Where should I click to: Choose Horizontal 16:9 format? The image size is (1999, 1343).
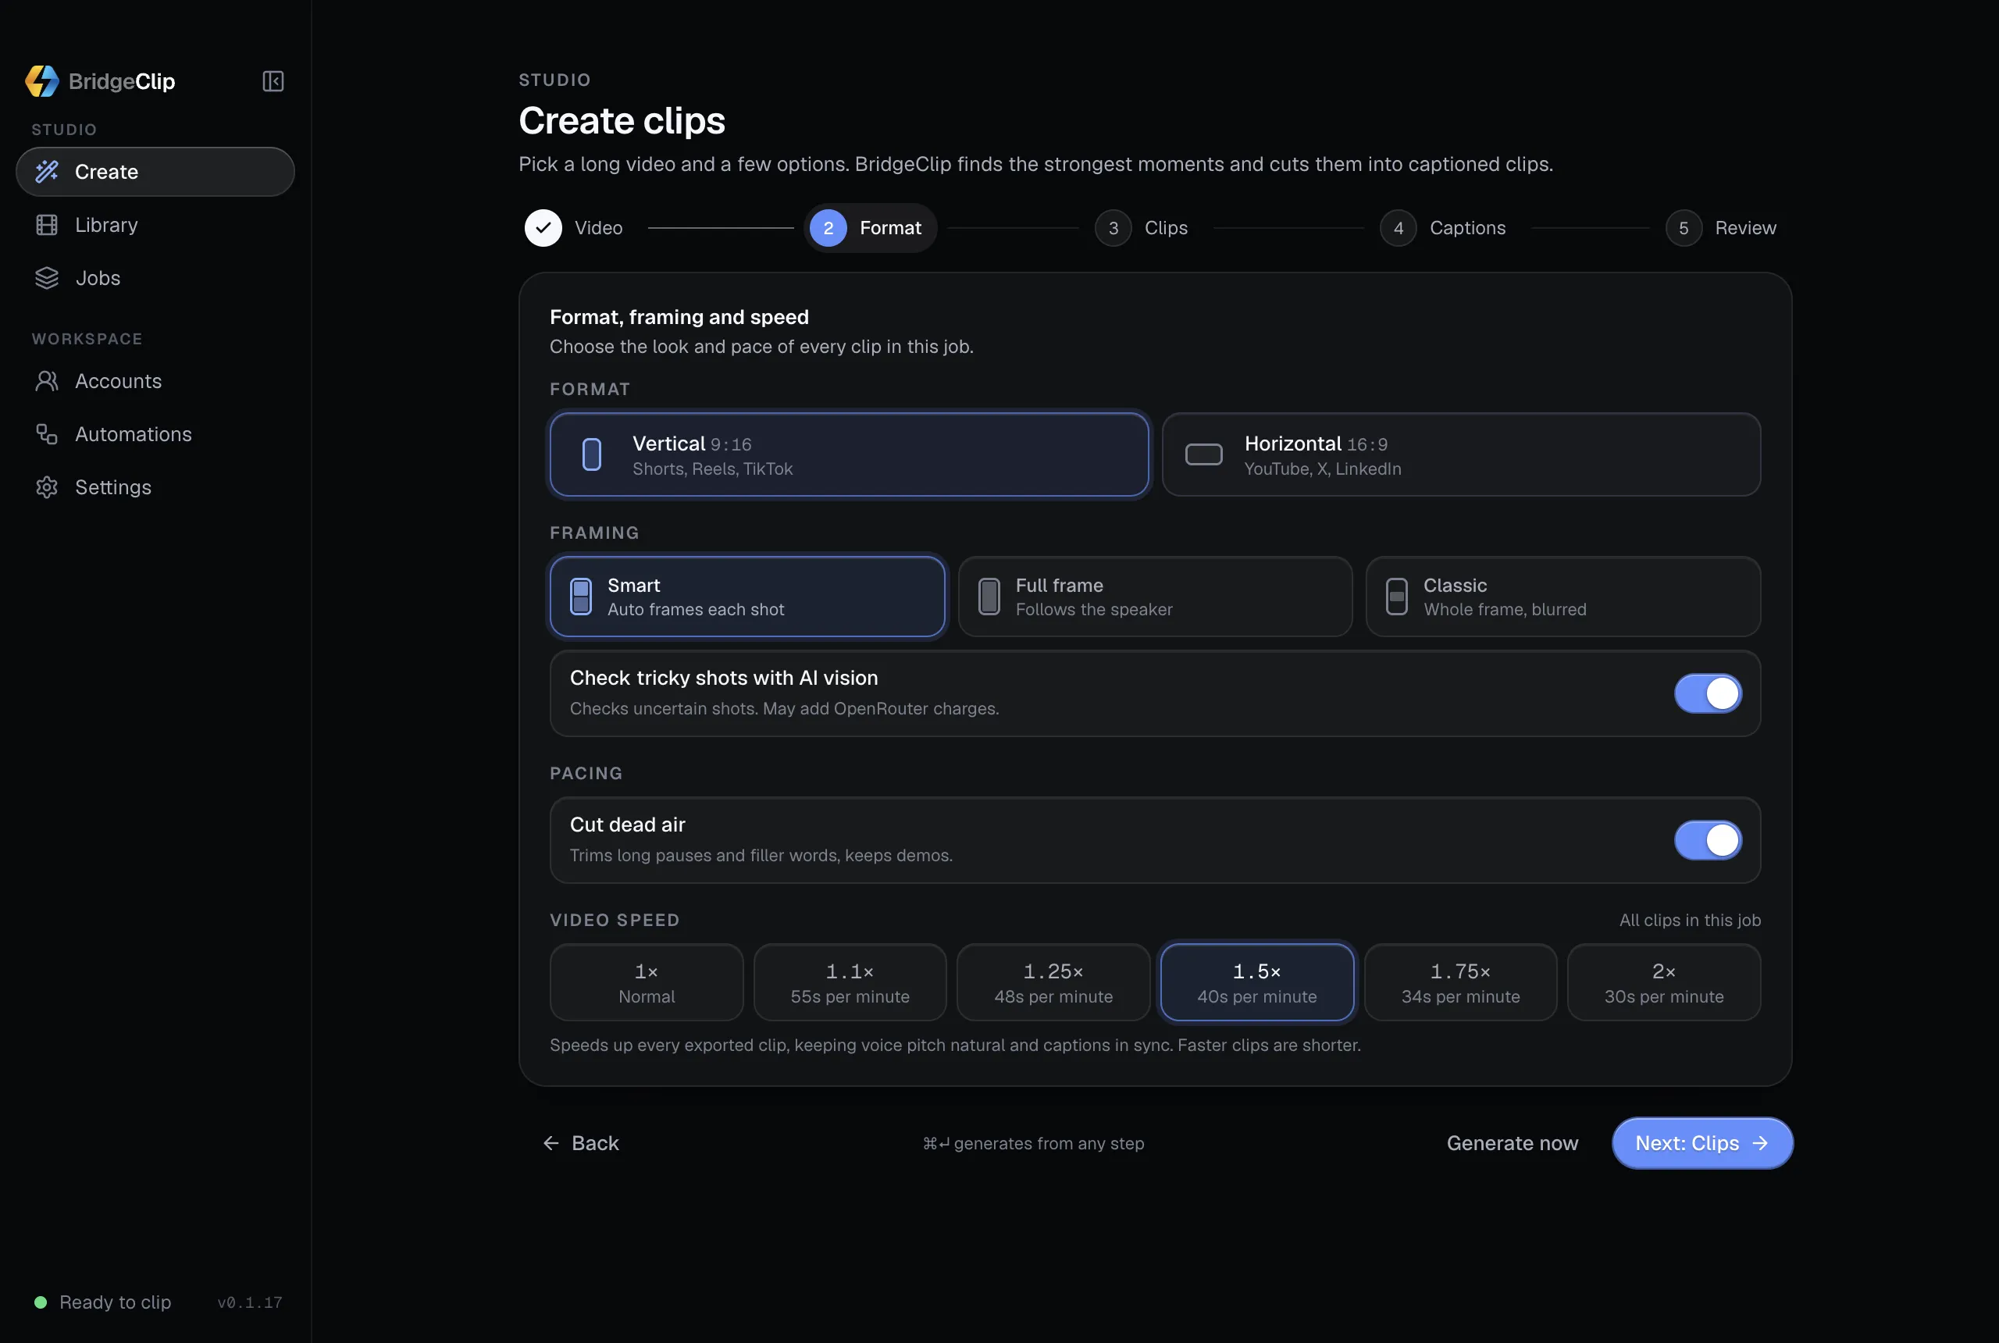[x=1461, y=454]
